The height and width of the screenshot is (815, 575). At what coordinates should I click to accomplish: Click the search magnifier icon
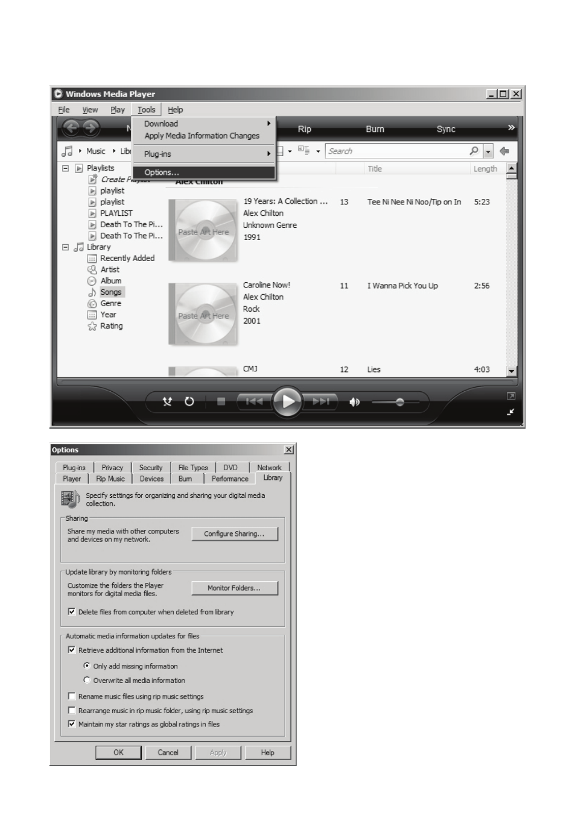click(474, 151)
